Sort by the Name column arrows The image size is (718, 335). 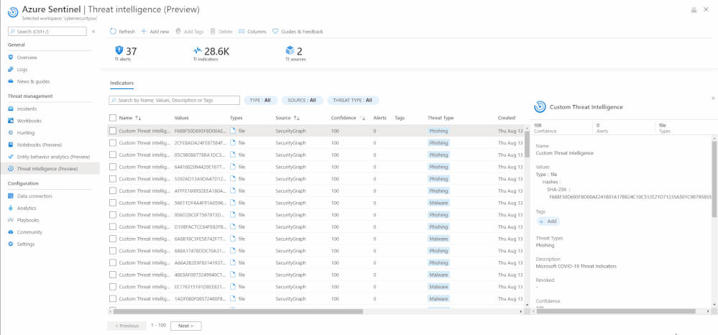[138, 118]
